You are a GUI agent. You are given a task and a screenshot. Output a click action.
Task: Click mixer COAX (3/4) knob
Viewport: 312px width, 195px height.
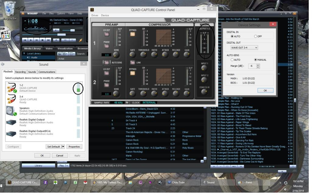(204, 92)
